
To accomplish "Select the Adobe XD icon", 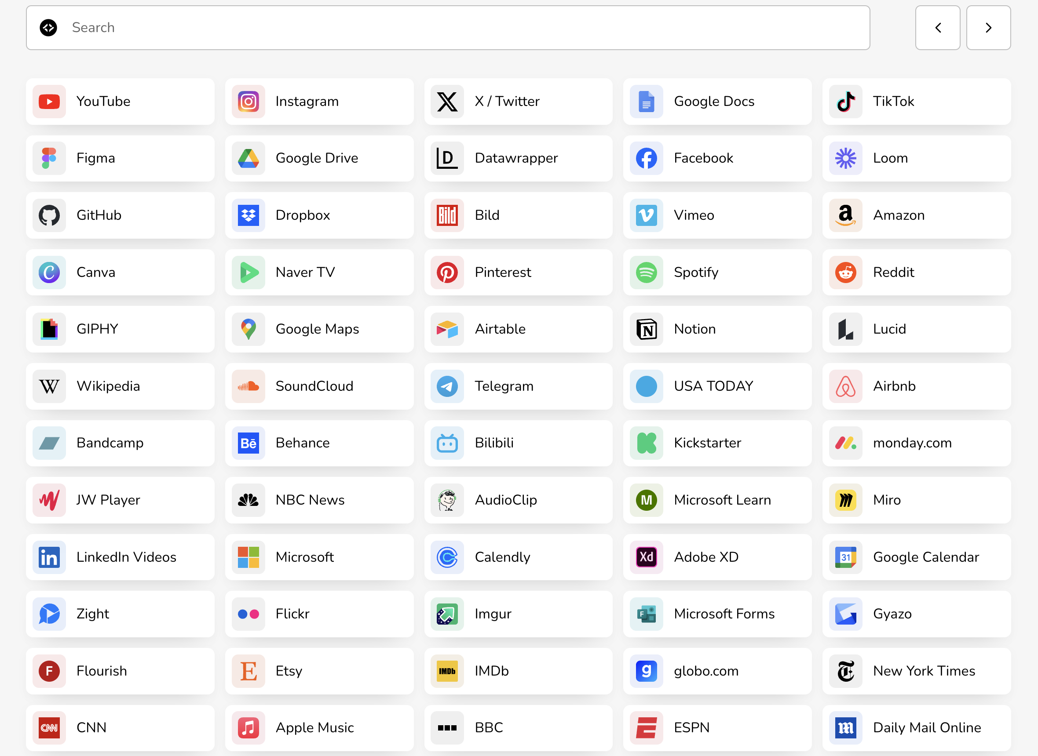I will (646, 557).
